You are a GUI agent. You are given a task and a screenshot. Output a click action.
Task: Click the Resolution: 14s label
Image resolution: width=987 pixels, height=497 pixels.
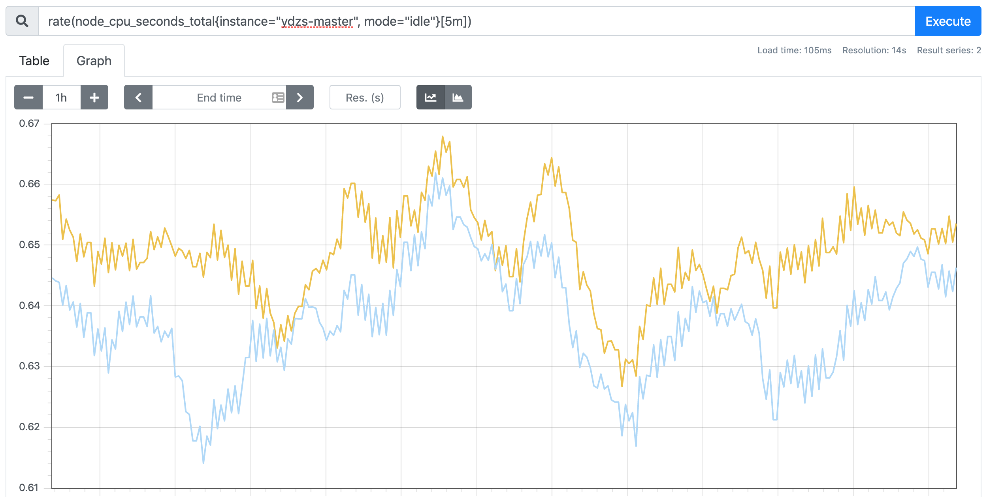point(874,50)
